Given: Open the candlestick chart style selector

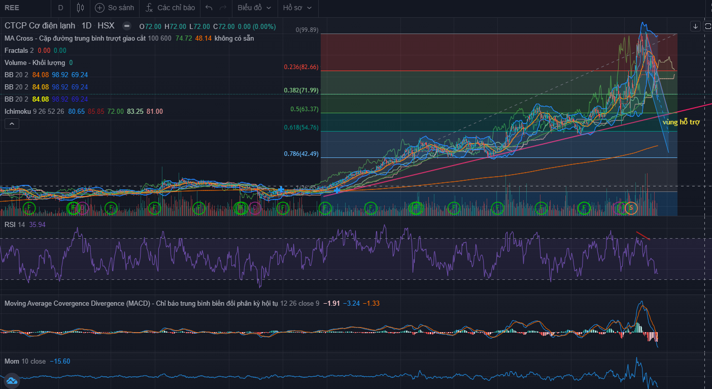Looking at the screenshot, I should pyautogui.click(x=80, y=8).
